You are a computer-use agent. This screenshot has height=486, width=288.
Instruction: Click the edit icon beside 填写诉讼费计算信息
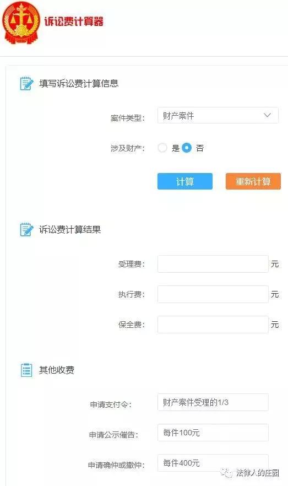[26, 83]
